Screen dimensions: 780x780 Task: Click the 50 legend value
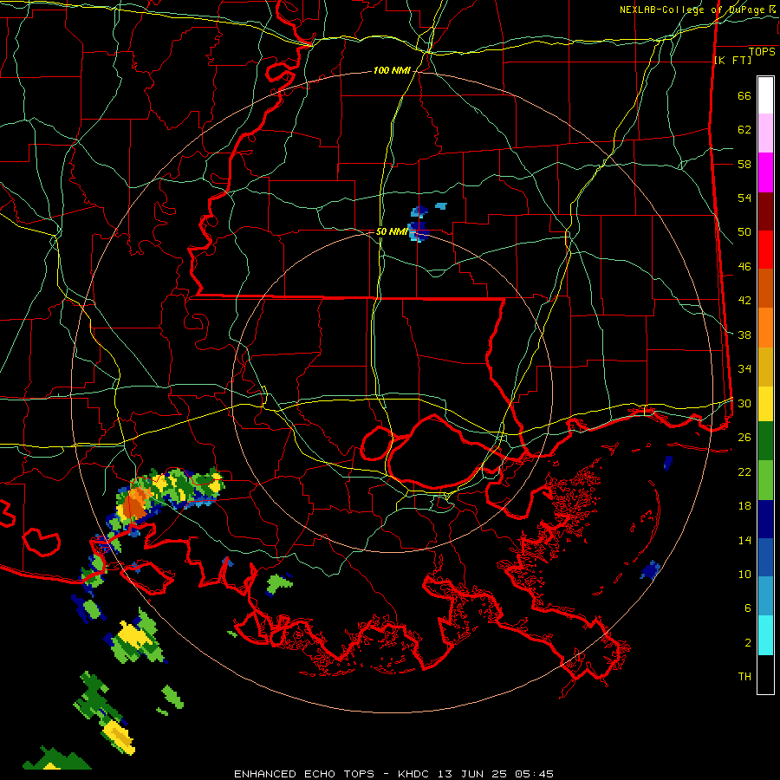[744, 231]
